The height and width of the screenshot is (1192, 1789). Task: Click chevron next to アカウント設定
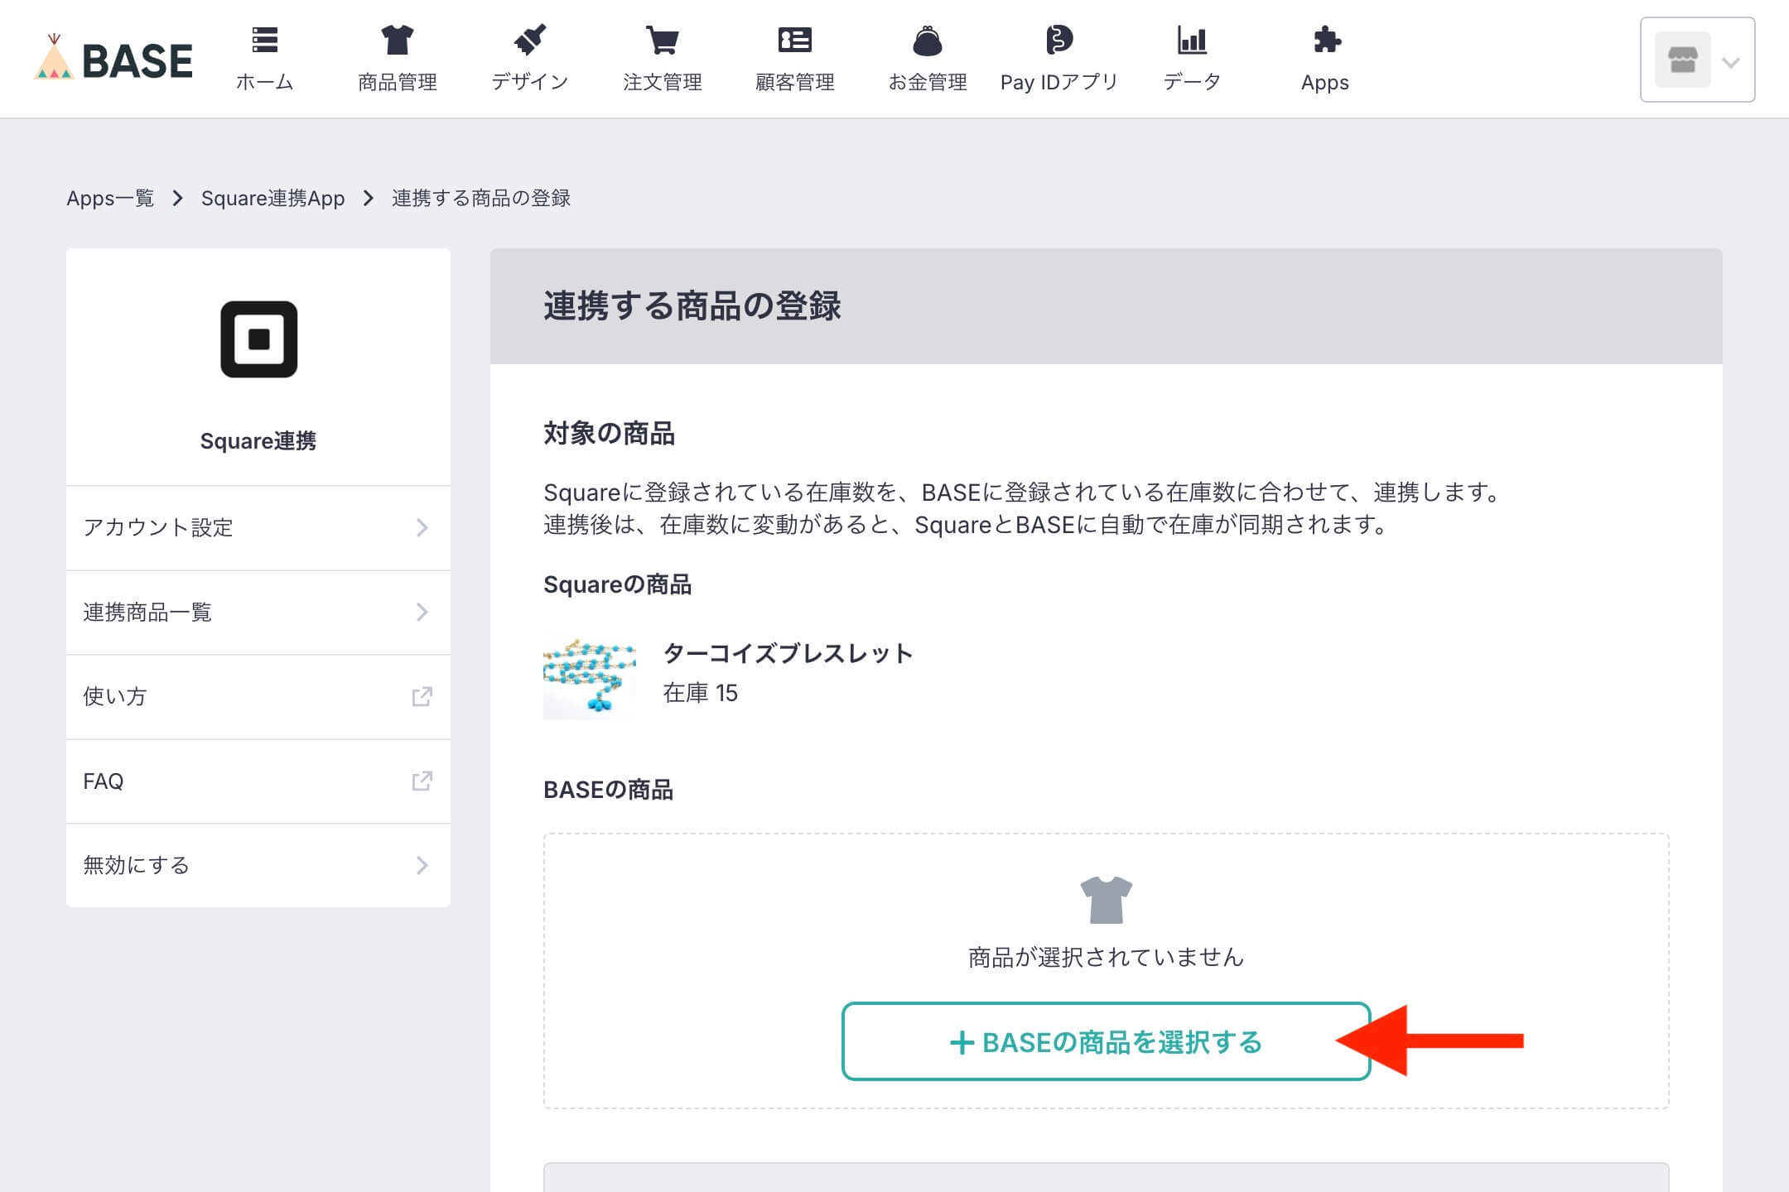coord(422,527)
